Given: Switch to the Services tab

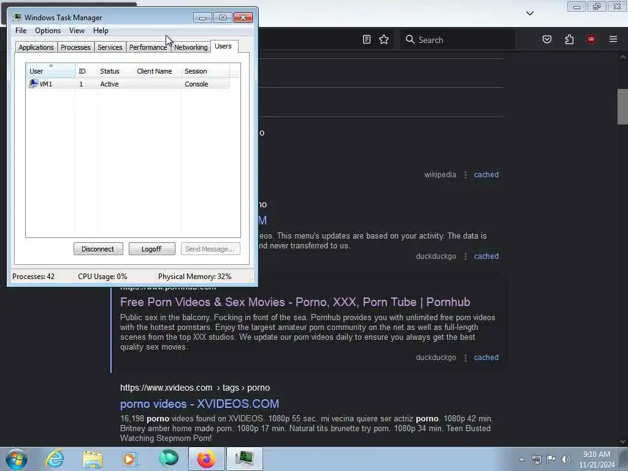Looking at the screenshot, I should pyautogui.click(x=110, y=47).
